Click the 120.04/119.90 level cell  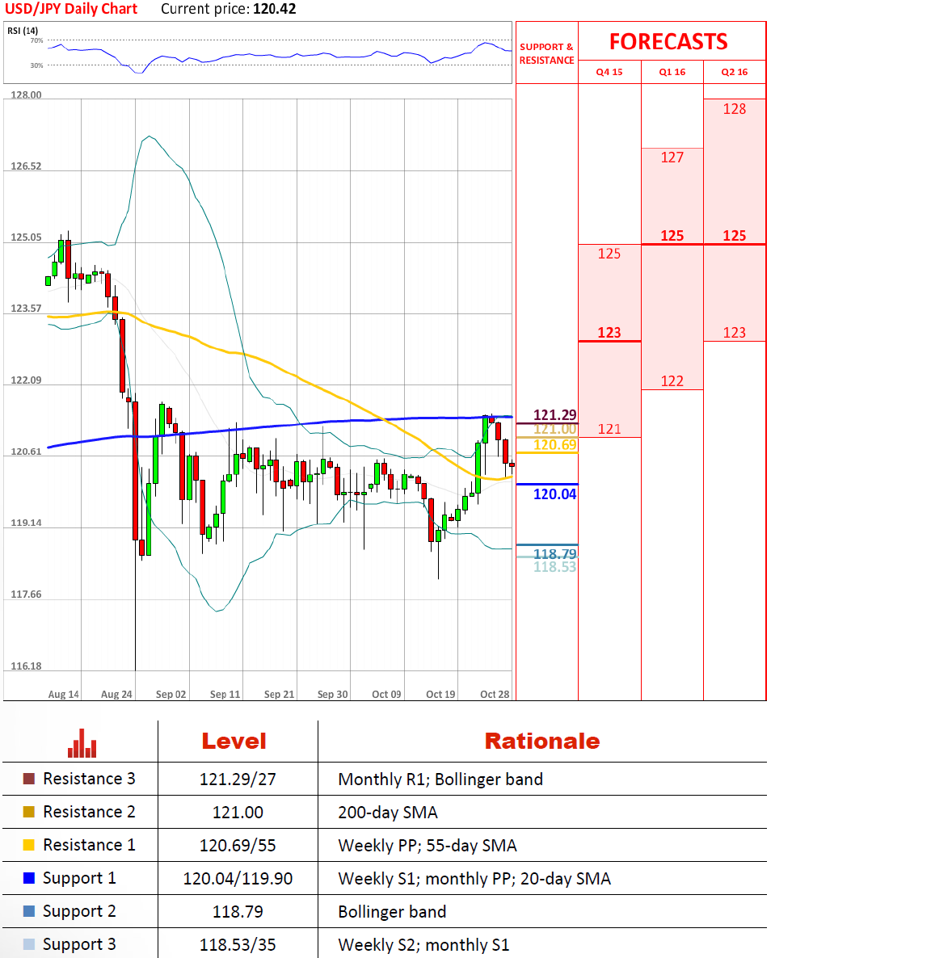pos(238,879)
